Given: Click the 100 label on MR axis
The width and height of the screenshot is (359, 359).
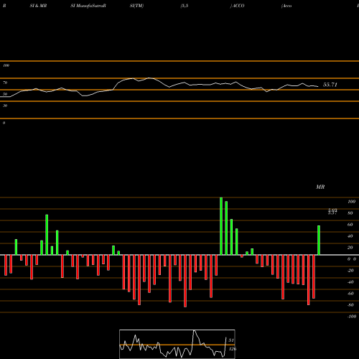Looking at the screenshot, I should click(351, 202).
